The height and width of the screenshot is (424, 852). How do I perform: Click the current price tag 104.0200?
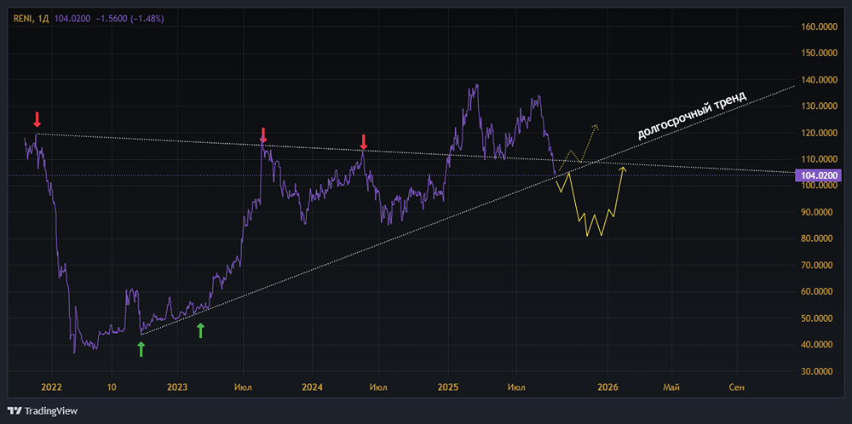(818, 175)
